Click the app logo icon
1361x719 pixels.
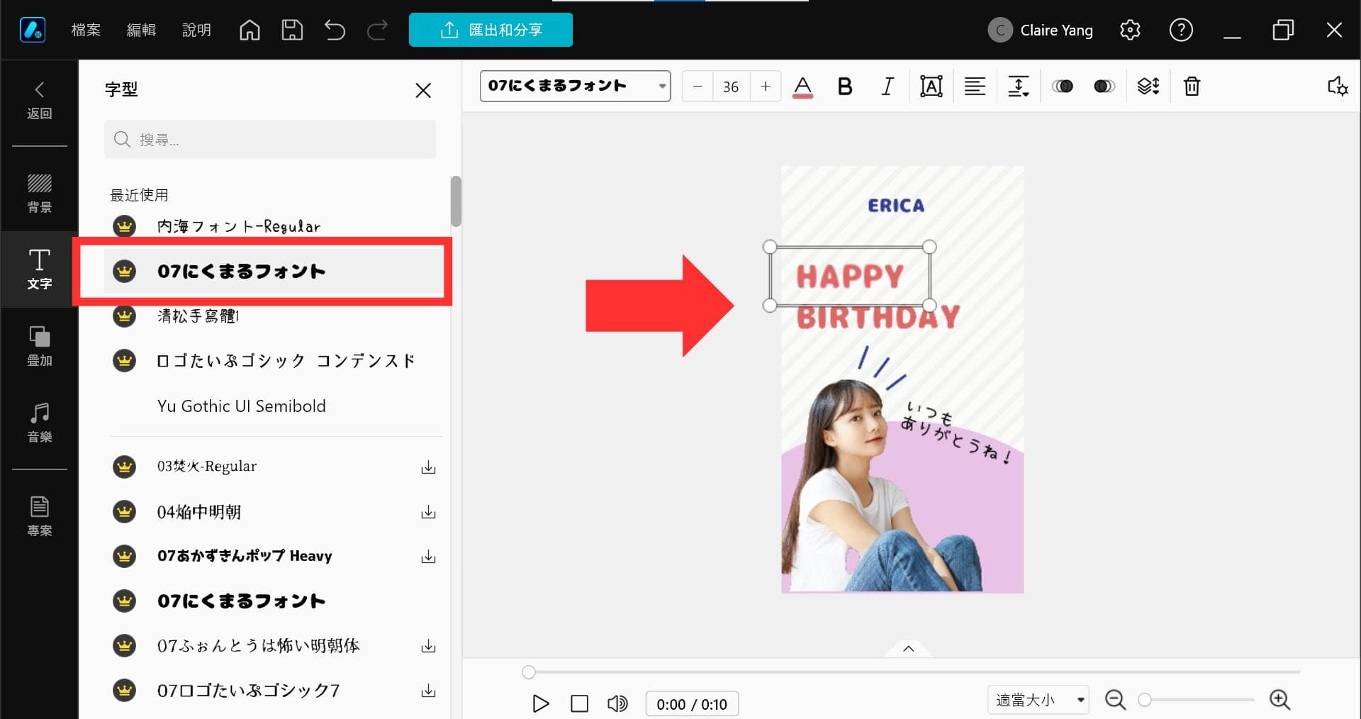pyautogui.click(x=33, y=30)
